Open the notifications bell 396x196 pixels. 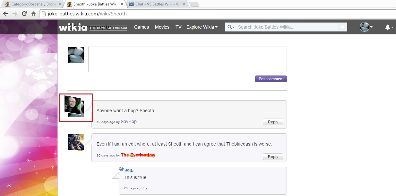(389, 27)
